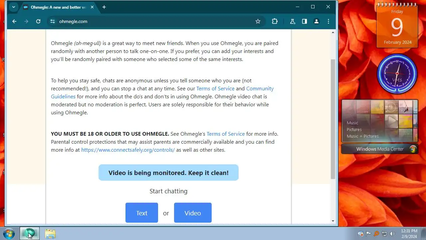Open the connectsafely.org controls link
Screen dimensions: 426x240
pyautogui.click(x=128, y=150)
